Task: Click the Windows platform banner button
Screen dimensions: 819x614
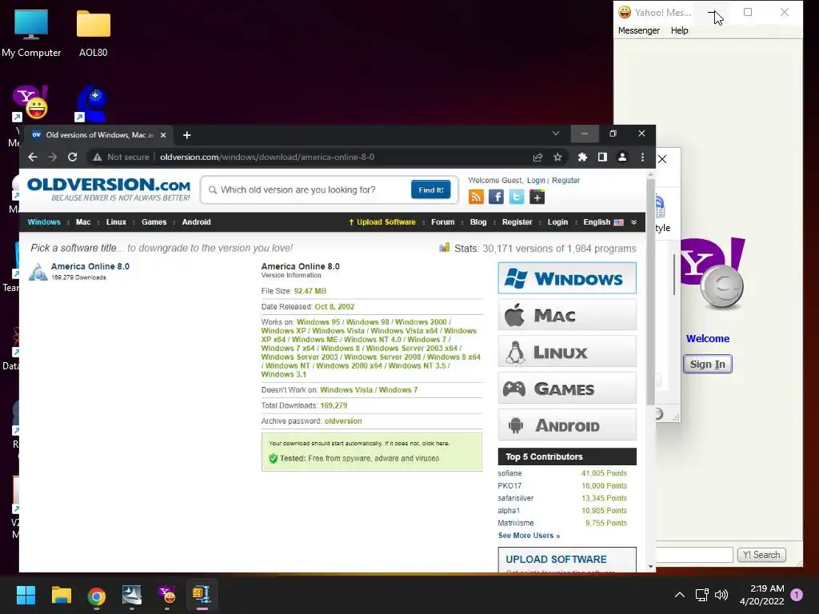Action: [567, 278]
